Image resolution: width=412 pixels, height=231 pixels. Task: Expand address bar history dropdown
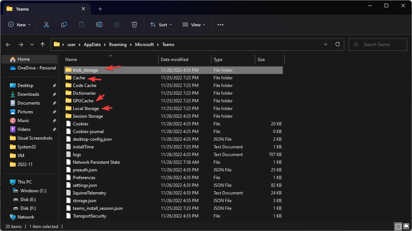click(x=326, y=44)
